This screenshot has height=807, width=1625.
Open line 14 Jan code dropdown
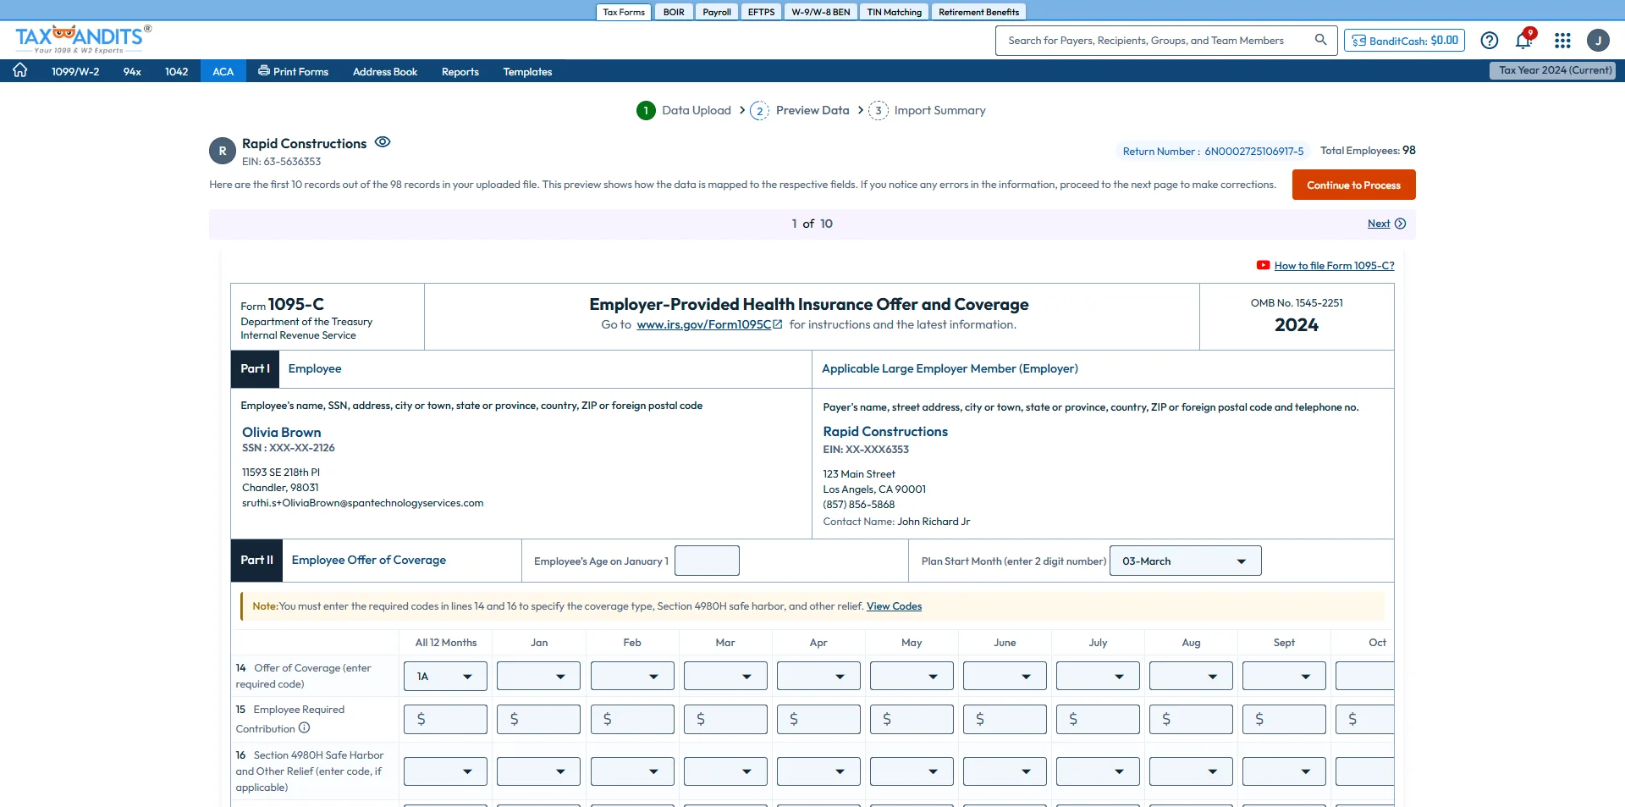(538, 676)
